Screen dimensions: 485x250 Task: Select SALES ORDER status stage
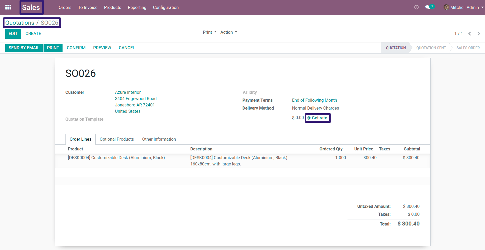(468, 48)
